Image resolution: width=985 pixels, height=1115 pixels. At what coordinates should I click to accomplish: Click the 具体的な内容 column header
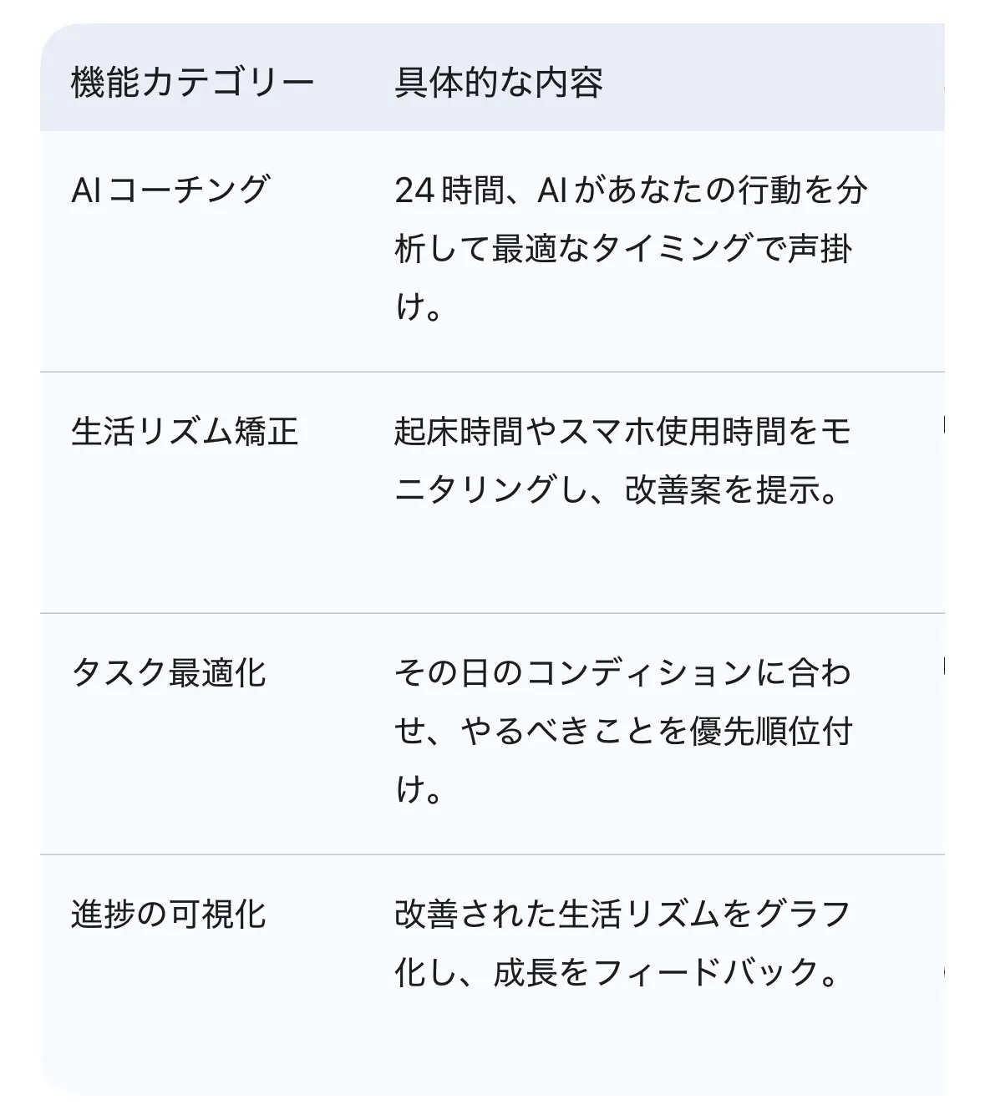[499, 83]
